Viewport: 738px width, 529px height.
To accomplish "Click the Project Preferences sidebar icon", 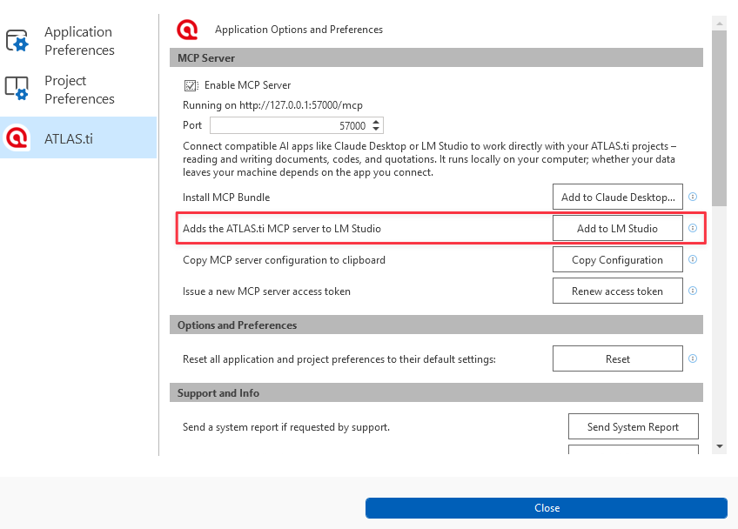I will coord(17,89).
